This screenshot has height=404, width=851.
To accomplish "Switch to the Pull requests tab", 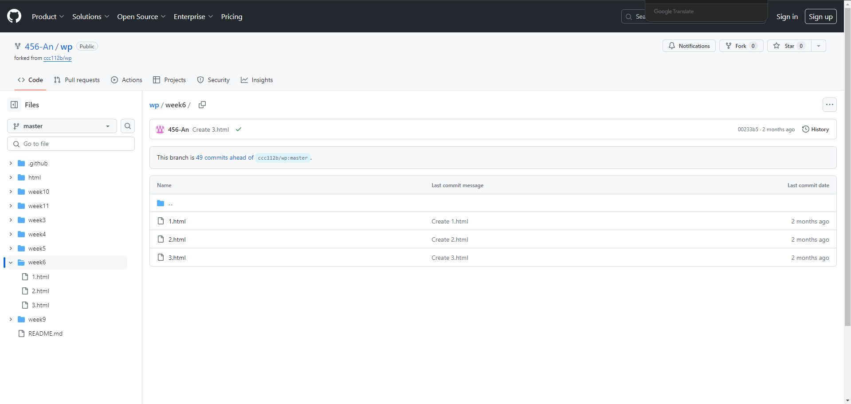I will click(77, 80).
